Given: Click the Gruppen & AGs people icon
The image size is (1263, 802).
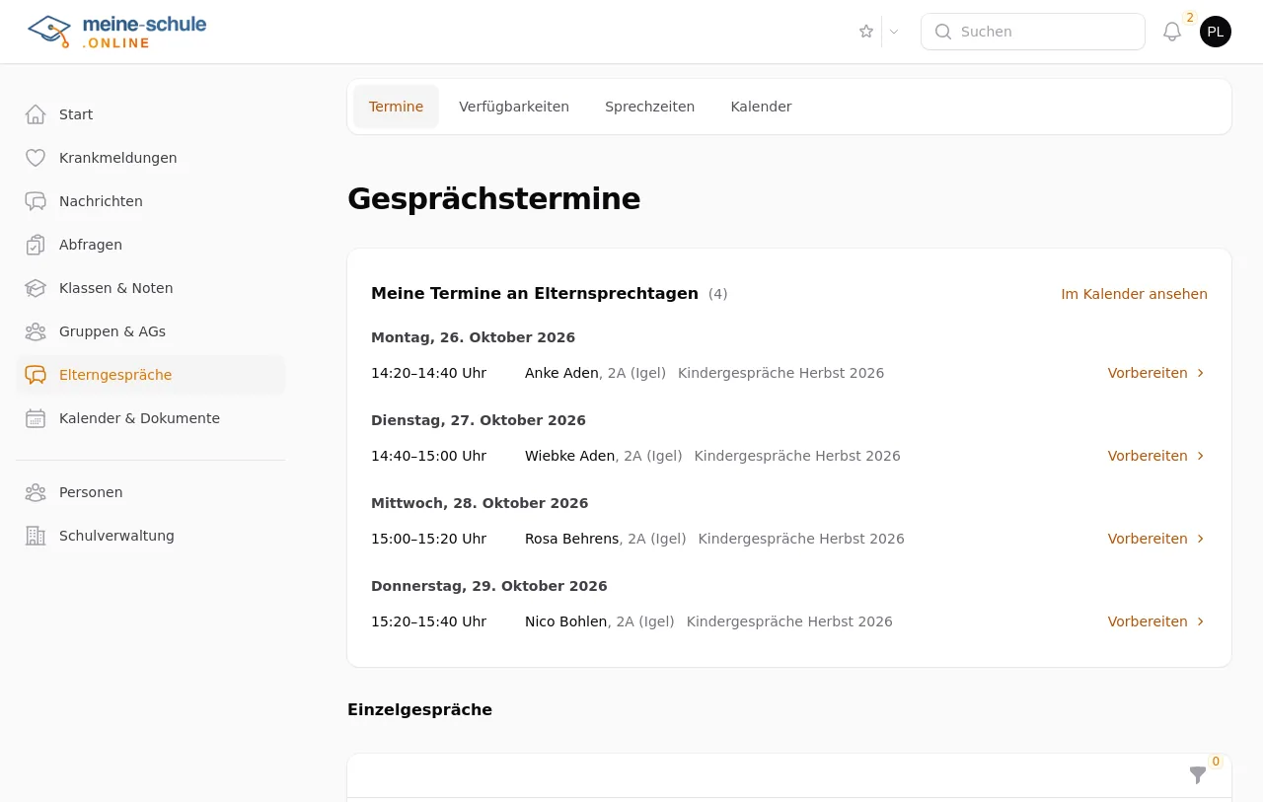Looking at the screenshot, I should [x=36, y=331].
